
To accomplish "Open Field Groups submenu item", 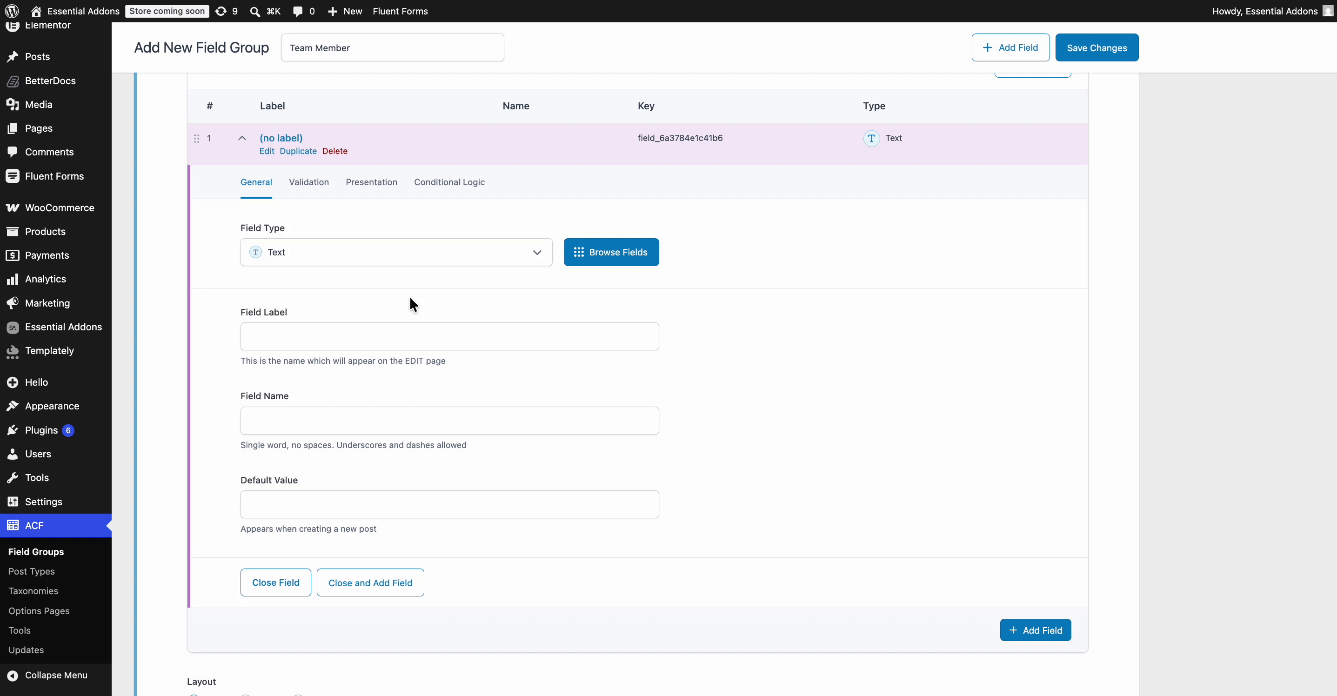I will [x=36, y=552].
